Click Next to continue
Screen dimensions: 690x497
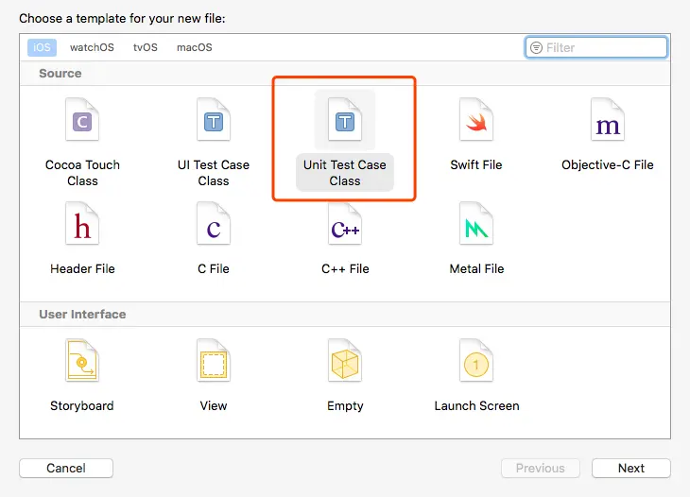point(630,468)
